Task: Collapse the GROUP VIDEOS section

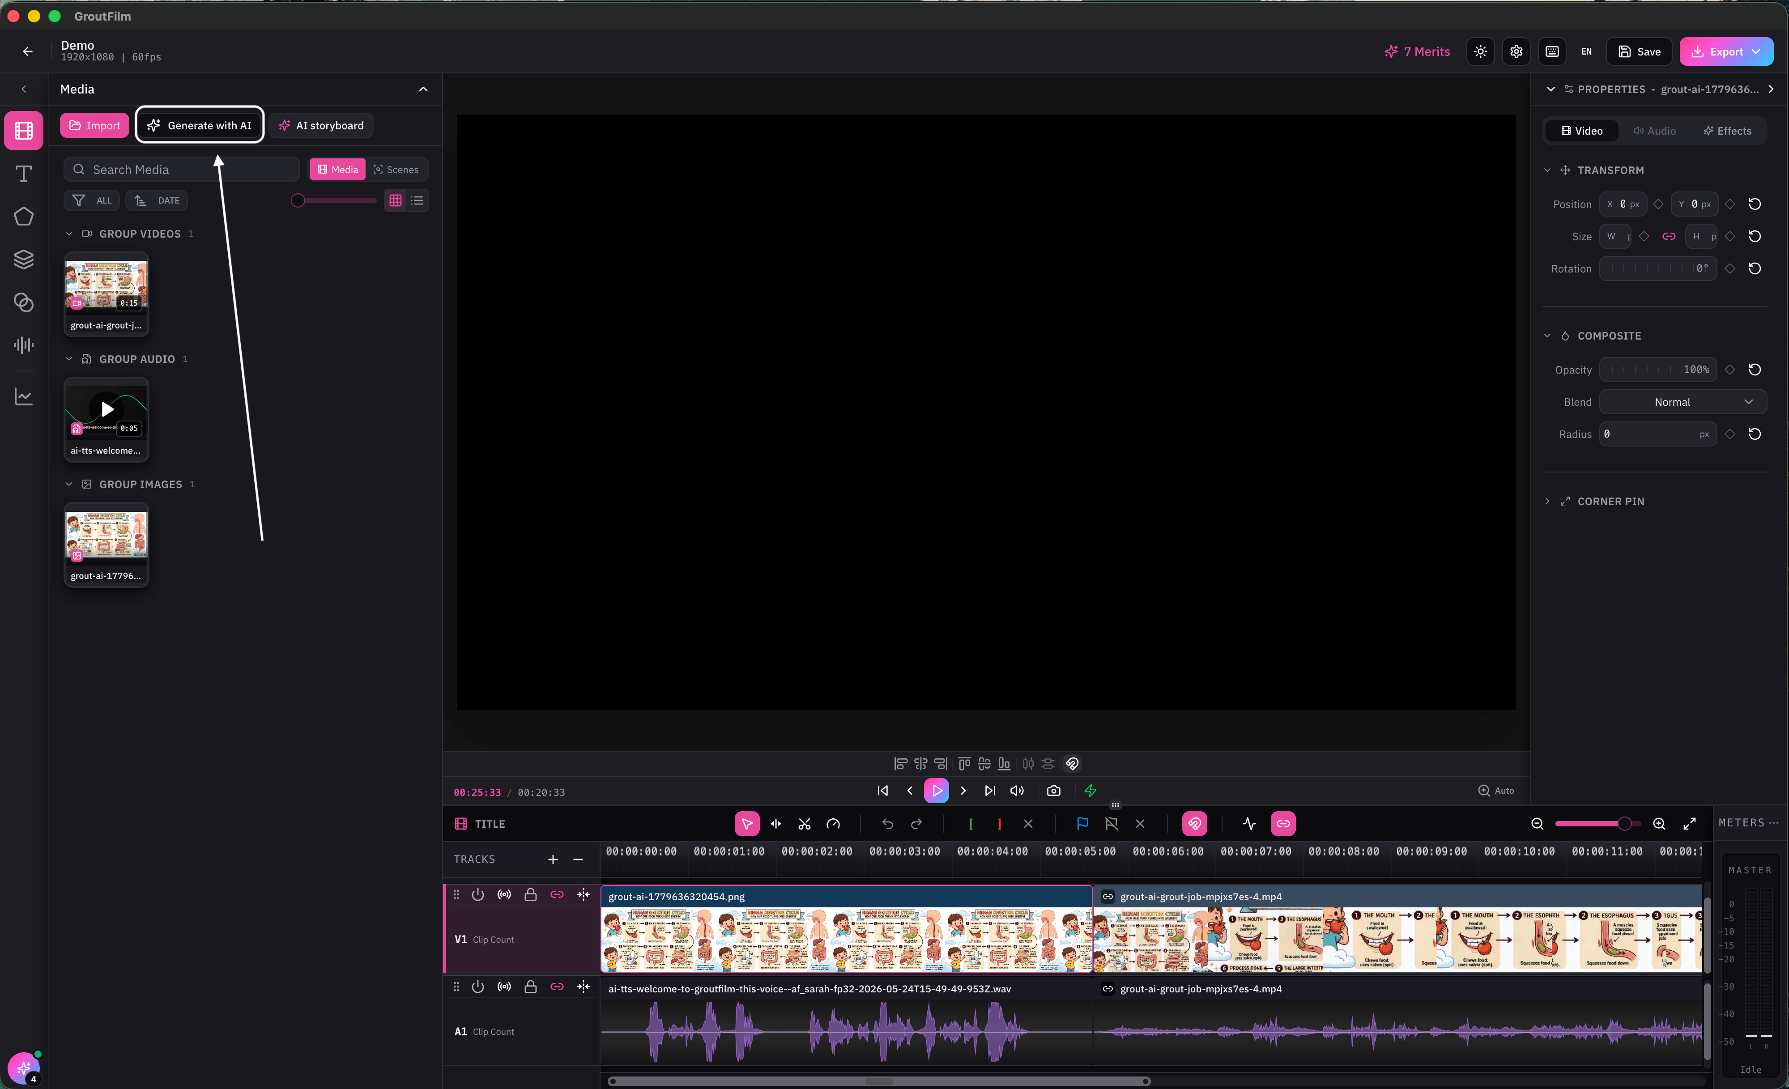Action: coord(69,234)
